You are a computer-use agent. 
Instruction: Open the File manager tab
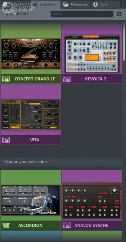tap(75, 4)
